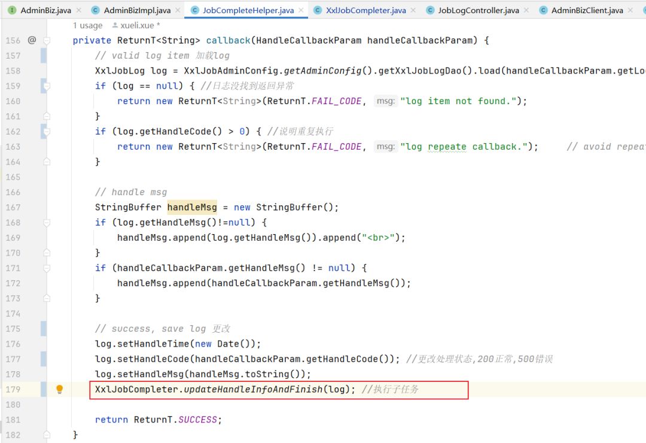
Task: Close the AdminBizClient.java tab
Action: 630,10
